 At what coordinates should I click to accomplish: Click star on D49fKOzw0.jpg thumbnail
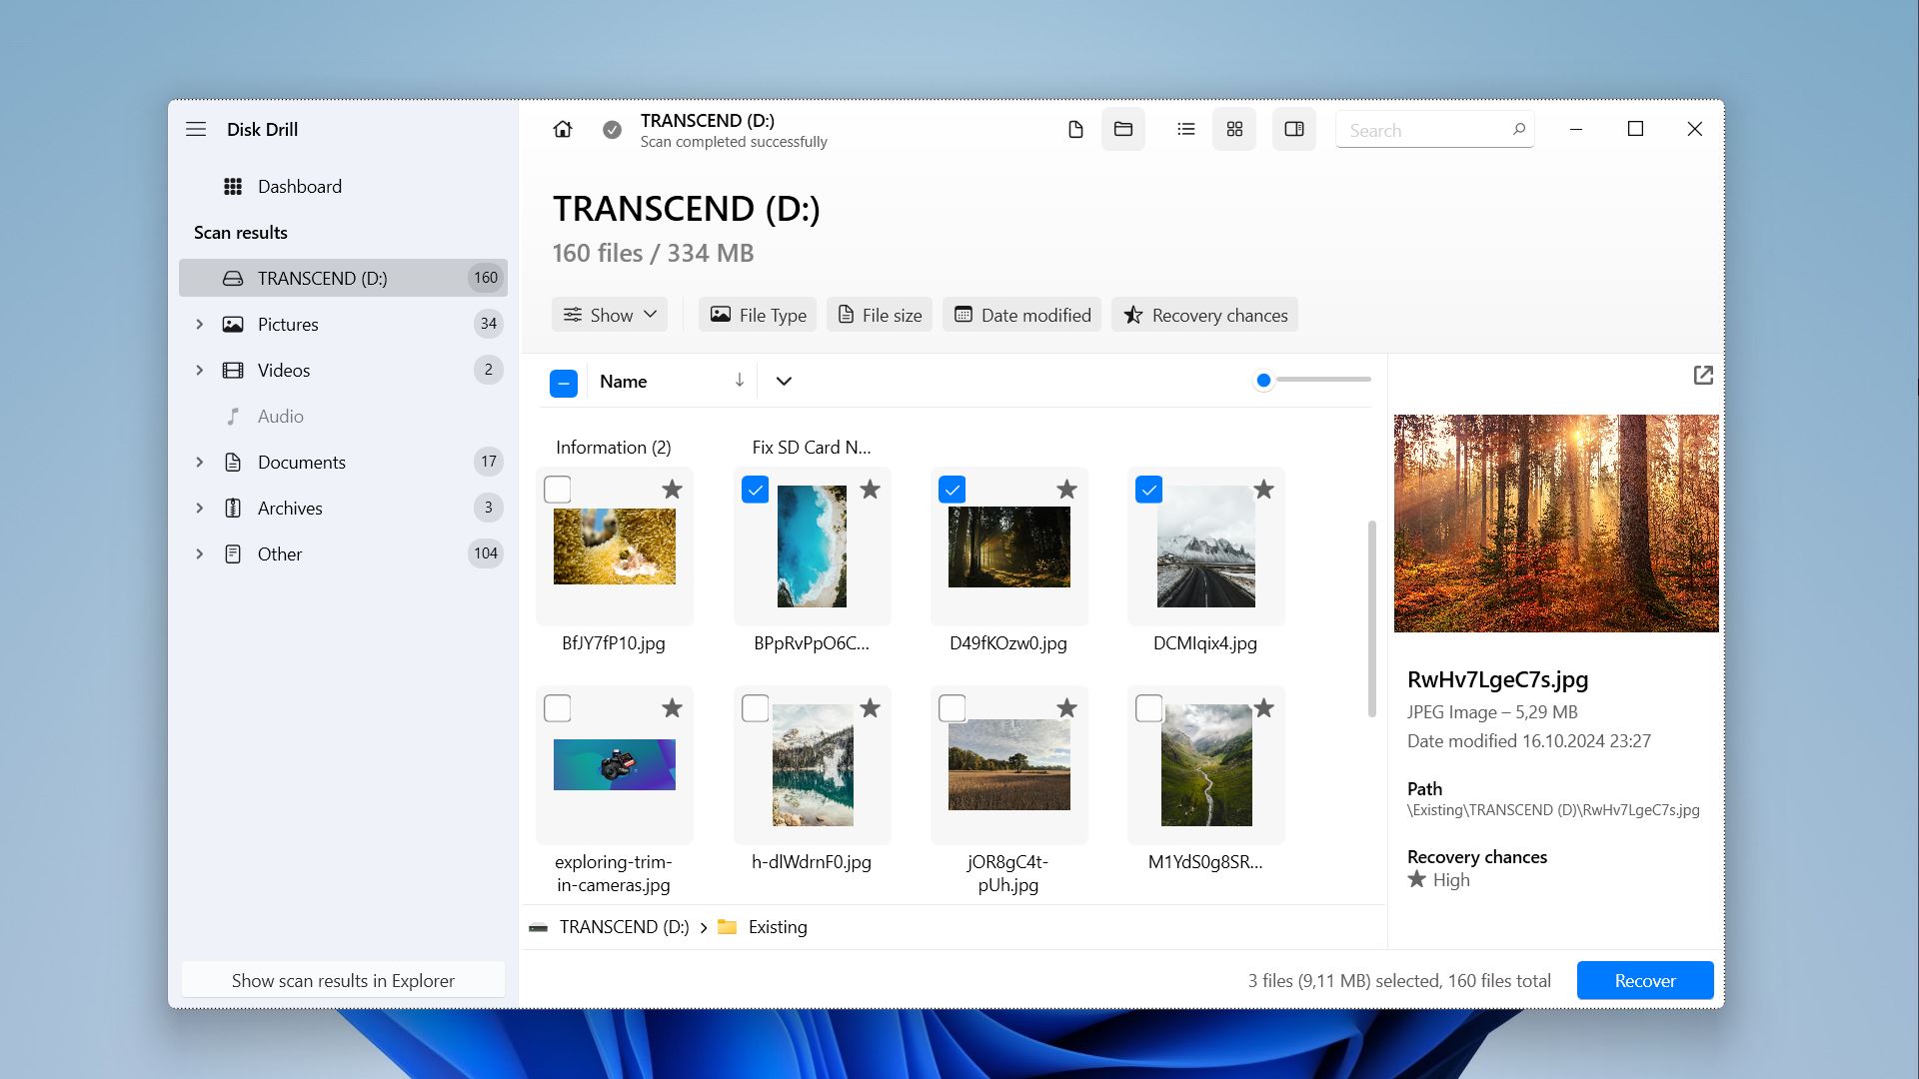(x=1066, y=489)
